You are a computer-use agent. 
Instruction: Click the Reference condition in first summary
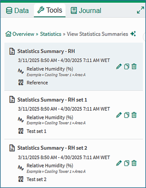[x=37, y=83]
